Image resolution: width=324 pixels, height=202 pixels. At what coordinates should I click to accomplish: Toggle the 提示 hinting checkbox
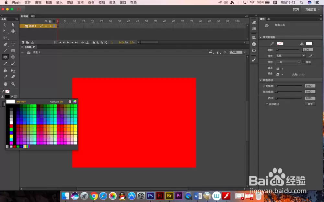pos(304,62)
